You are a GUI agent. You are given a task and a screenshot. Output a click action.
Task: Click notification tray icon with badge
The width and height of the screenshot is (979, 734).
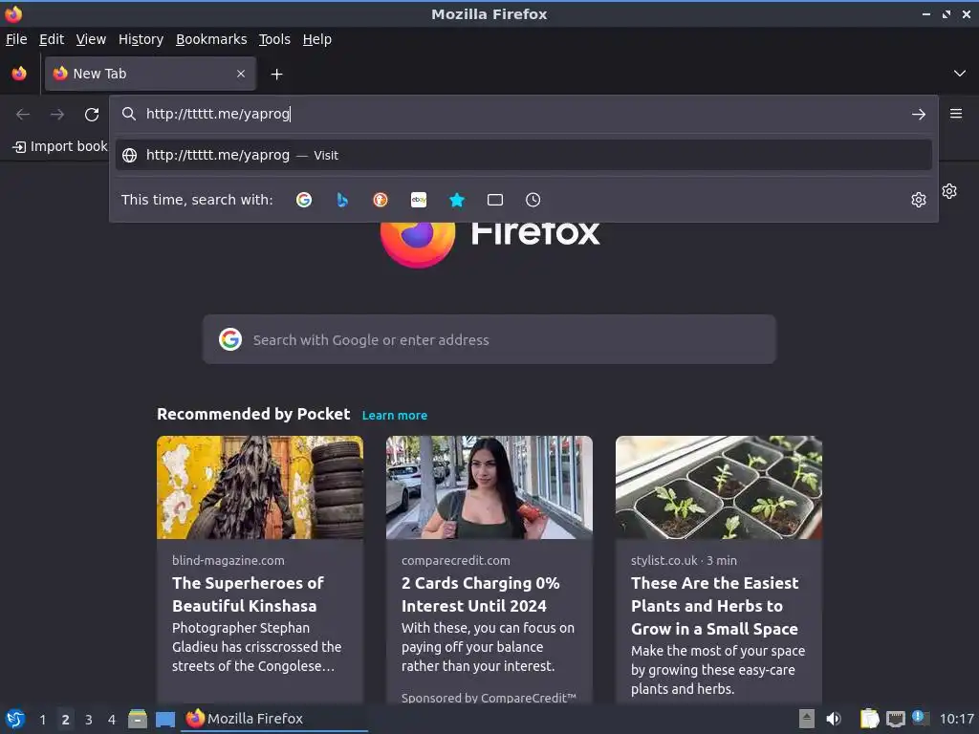coord(921,718)
